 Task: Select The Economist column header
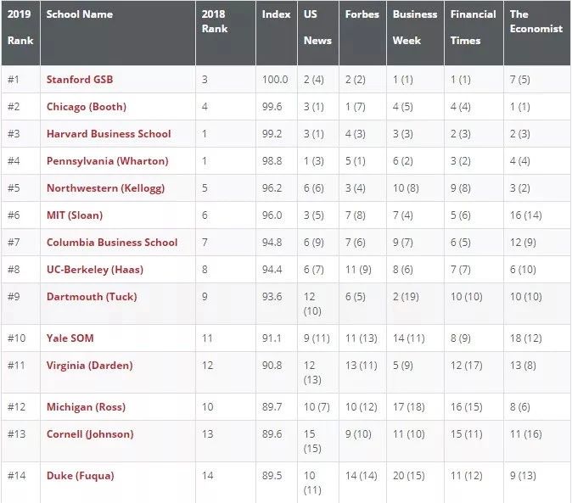coord(536,21)
